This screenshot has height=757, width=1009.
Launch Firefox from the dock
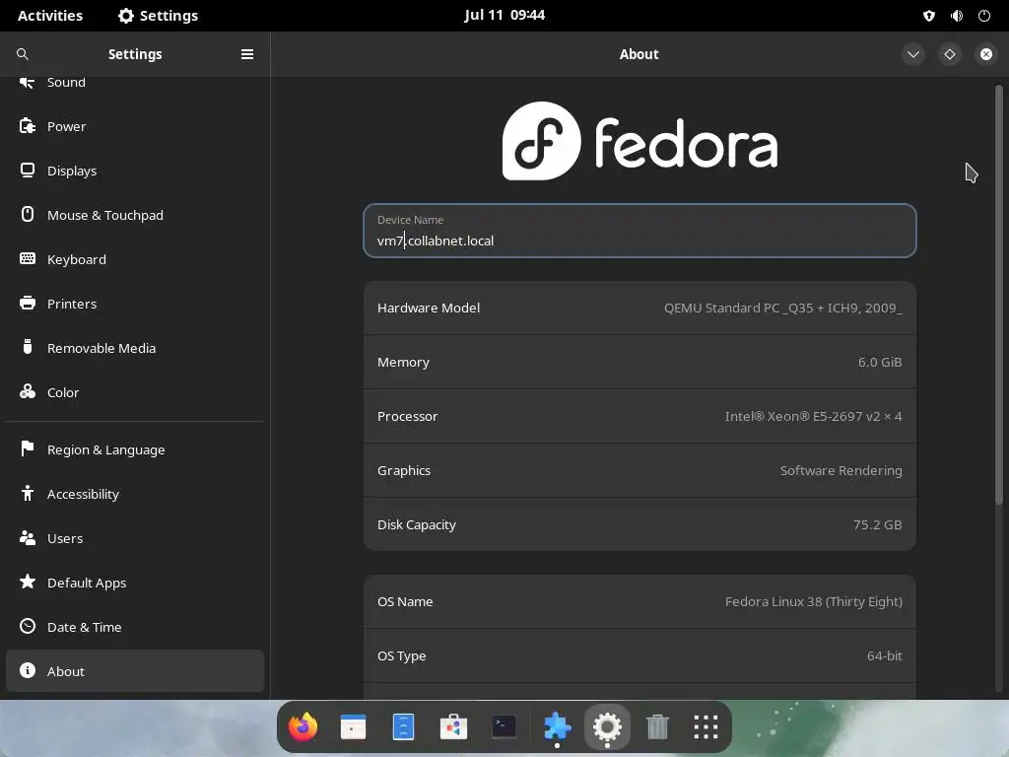pos(303,726)
